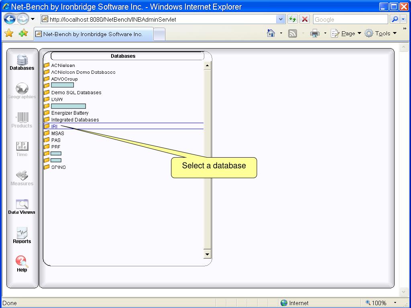Refresh the current page
This screenshot has height=308, width=411.
293,19
